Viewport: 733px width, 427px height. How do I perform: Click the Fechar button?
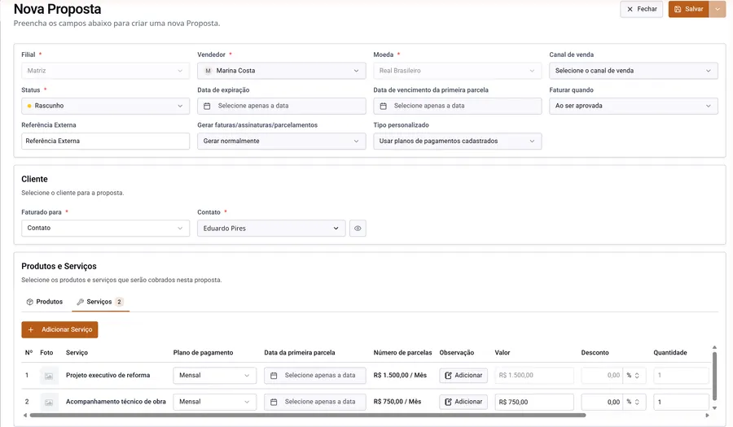[x=642, y=9]
